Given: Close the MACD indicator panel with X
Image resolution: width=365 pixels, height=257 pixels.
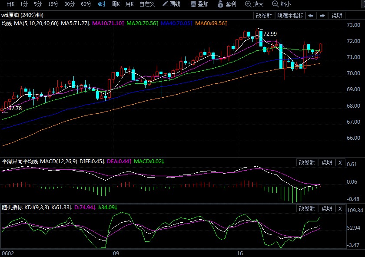Looking at the screenshot, I should point(340,162).
